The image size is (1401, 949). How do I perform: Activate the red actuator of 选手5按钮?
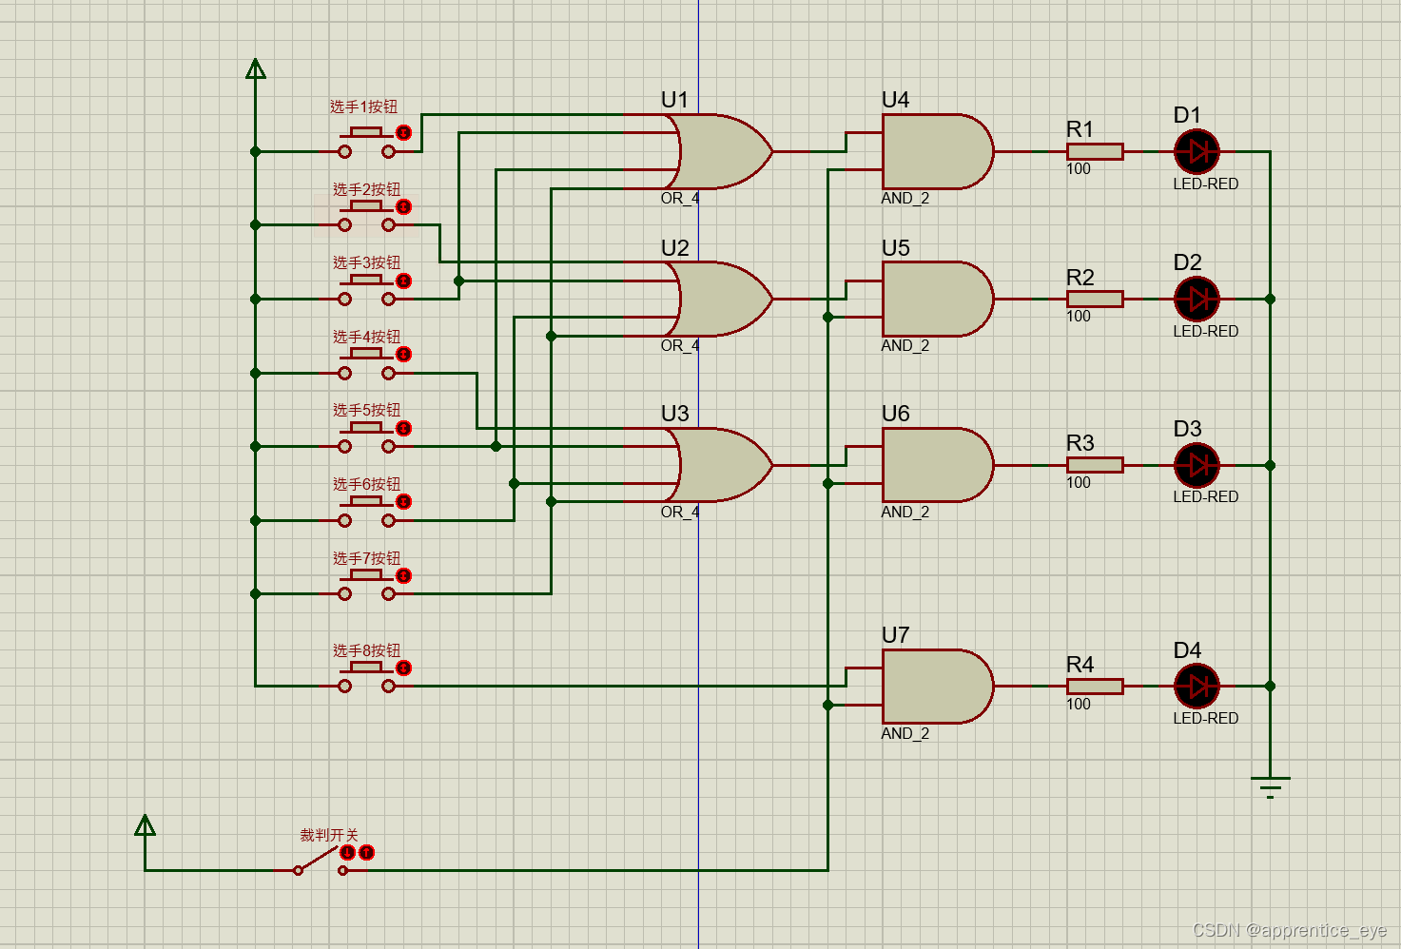[403, 428]
